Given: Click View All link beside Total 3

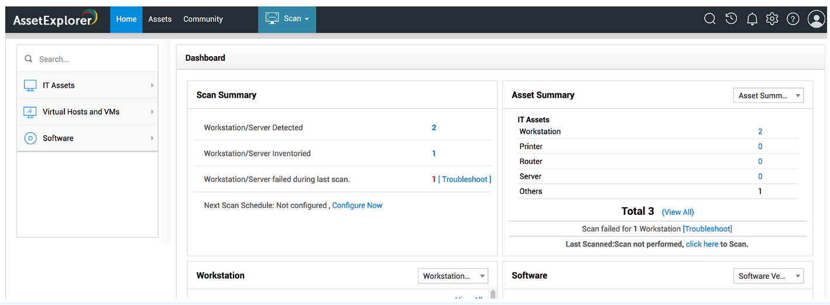Looking at the screenshot, I should click(678, 212).
